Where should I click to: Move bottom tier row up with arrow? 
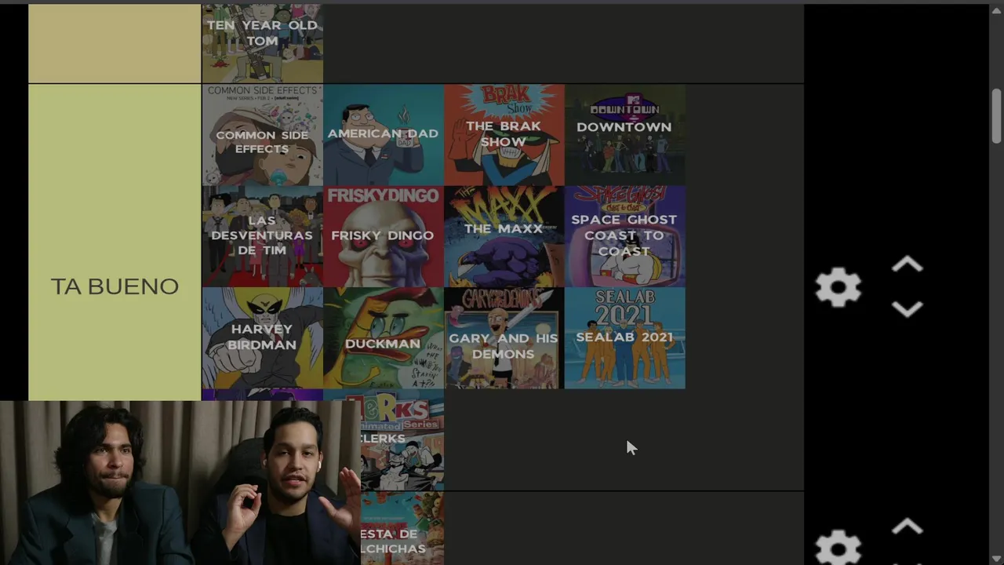tap(907, 527)
